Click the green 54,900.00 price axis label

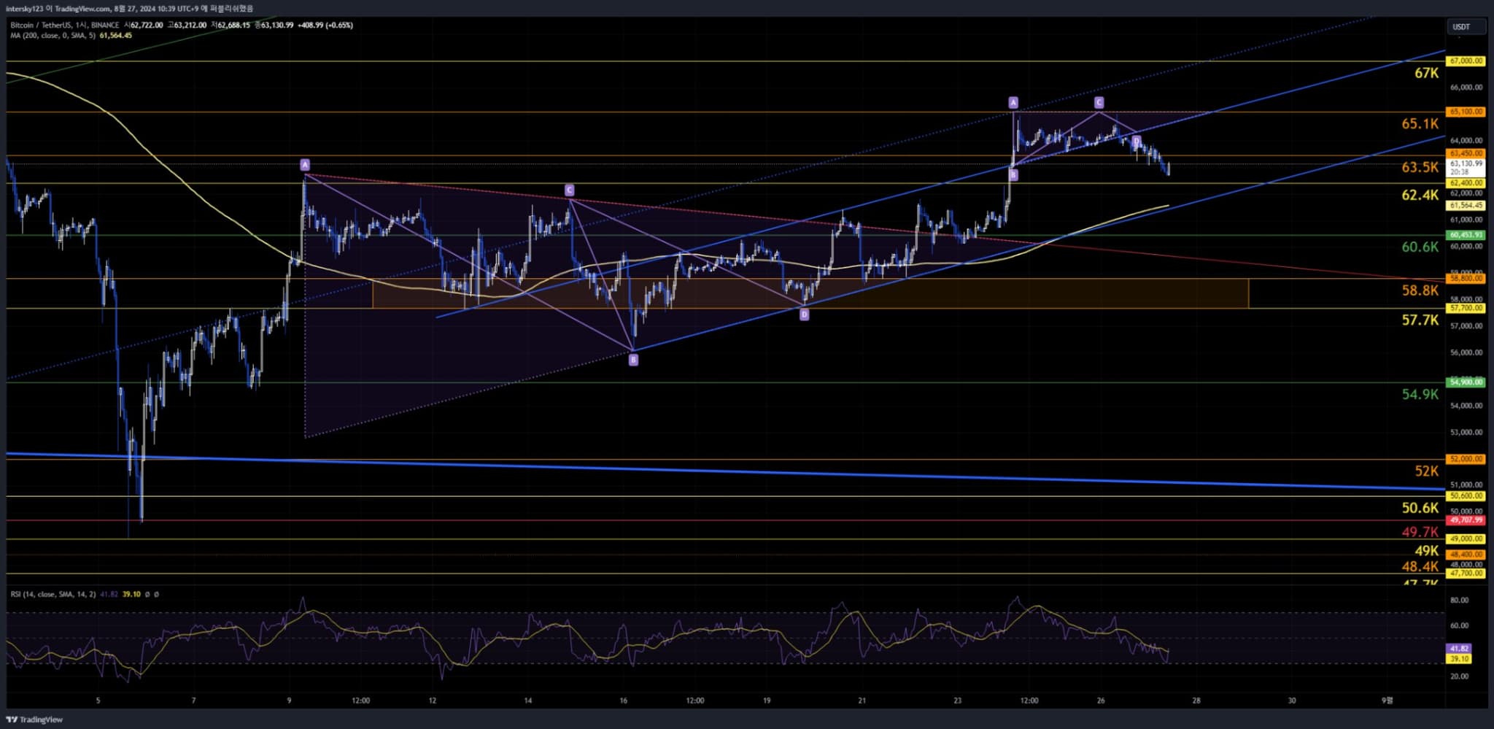[x=1466, y=382]
